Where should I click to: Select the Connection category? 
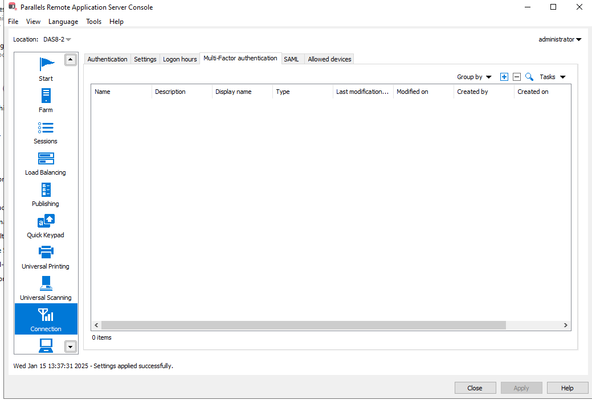(x=46, y=319)
